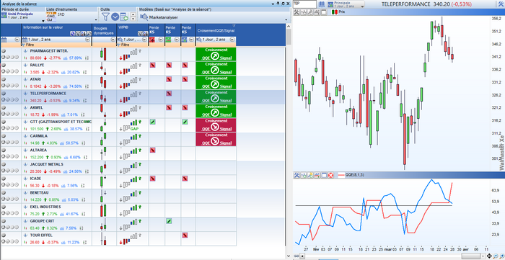
Task: Open the price chart wrench settings icon
Action: (297, 12)
